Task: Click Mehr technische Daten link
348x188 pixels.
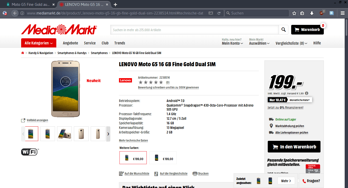Action: pos(133,141)
